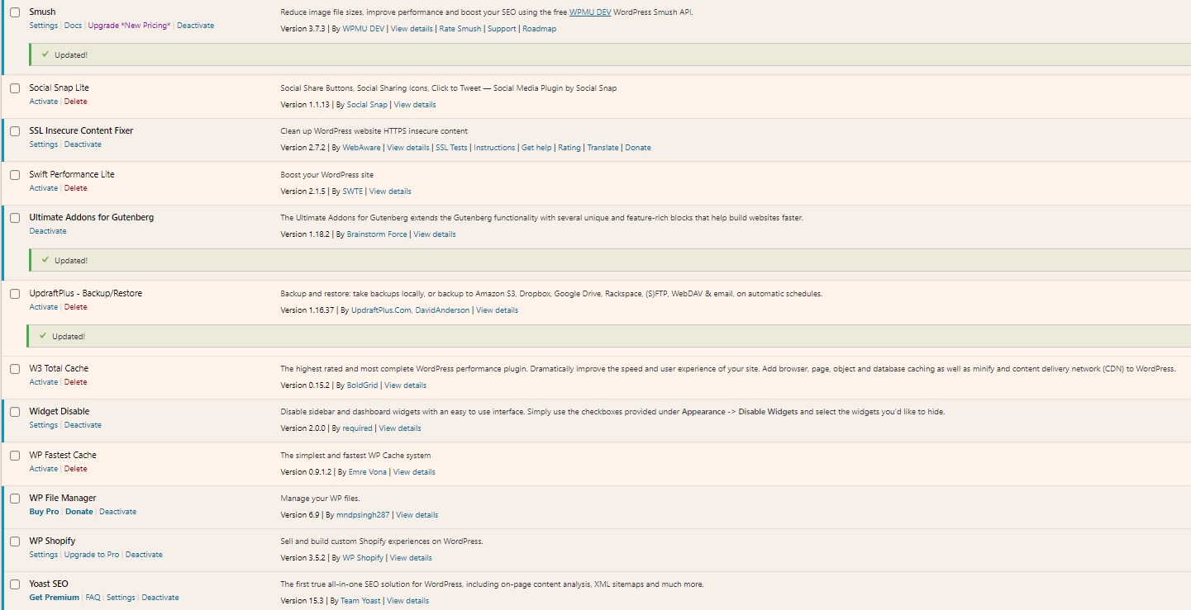
Task: Open the BoldGrid author link
Action: [362, 385]
